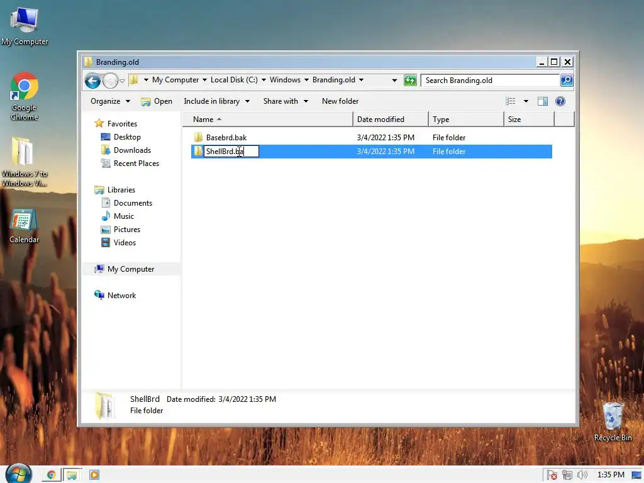
Task: Click the Windows Explorer taskbar icon
Action: point(72,475)
